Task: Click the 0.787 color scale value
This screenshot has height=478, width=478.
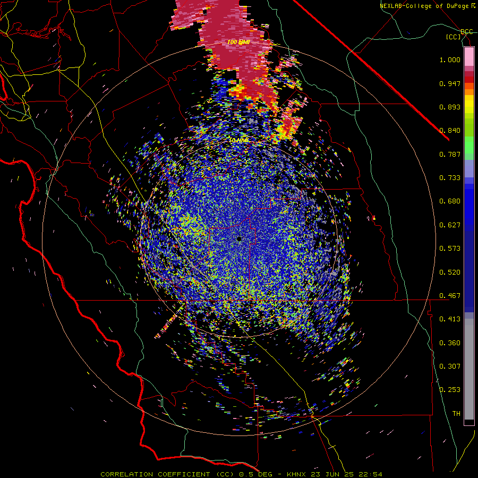Action: [x=450, y=154]
